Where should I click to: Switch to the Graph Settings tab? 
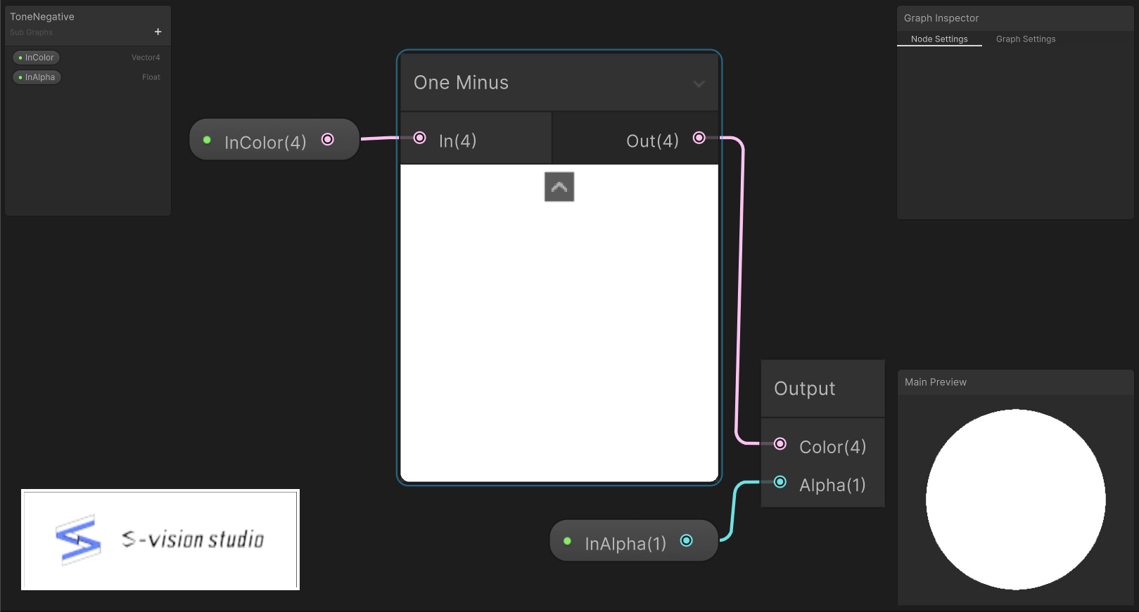click(x=1026, y=39)
